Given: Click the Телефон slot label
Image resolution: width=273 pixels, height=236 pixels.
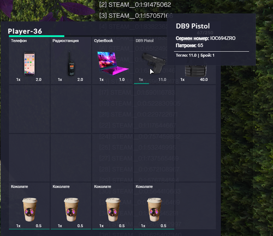Looking at the screenshot, I should 19,41.
